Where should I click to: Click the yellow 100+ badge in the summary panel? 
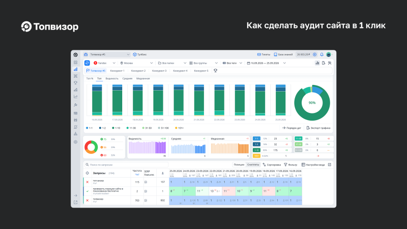click(256, 156)
